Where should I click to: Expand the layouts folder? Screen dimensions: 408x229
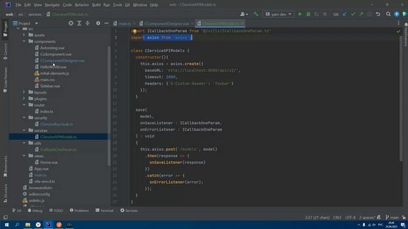click(24, 92)
